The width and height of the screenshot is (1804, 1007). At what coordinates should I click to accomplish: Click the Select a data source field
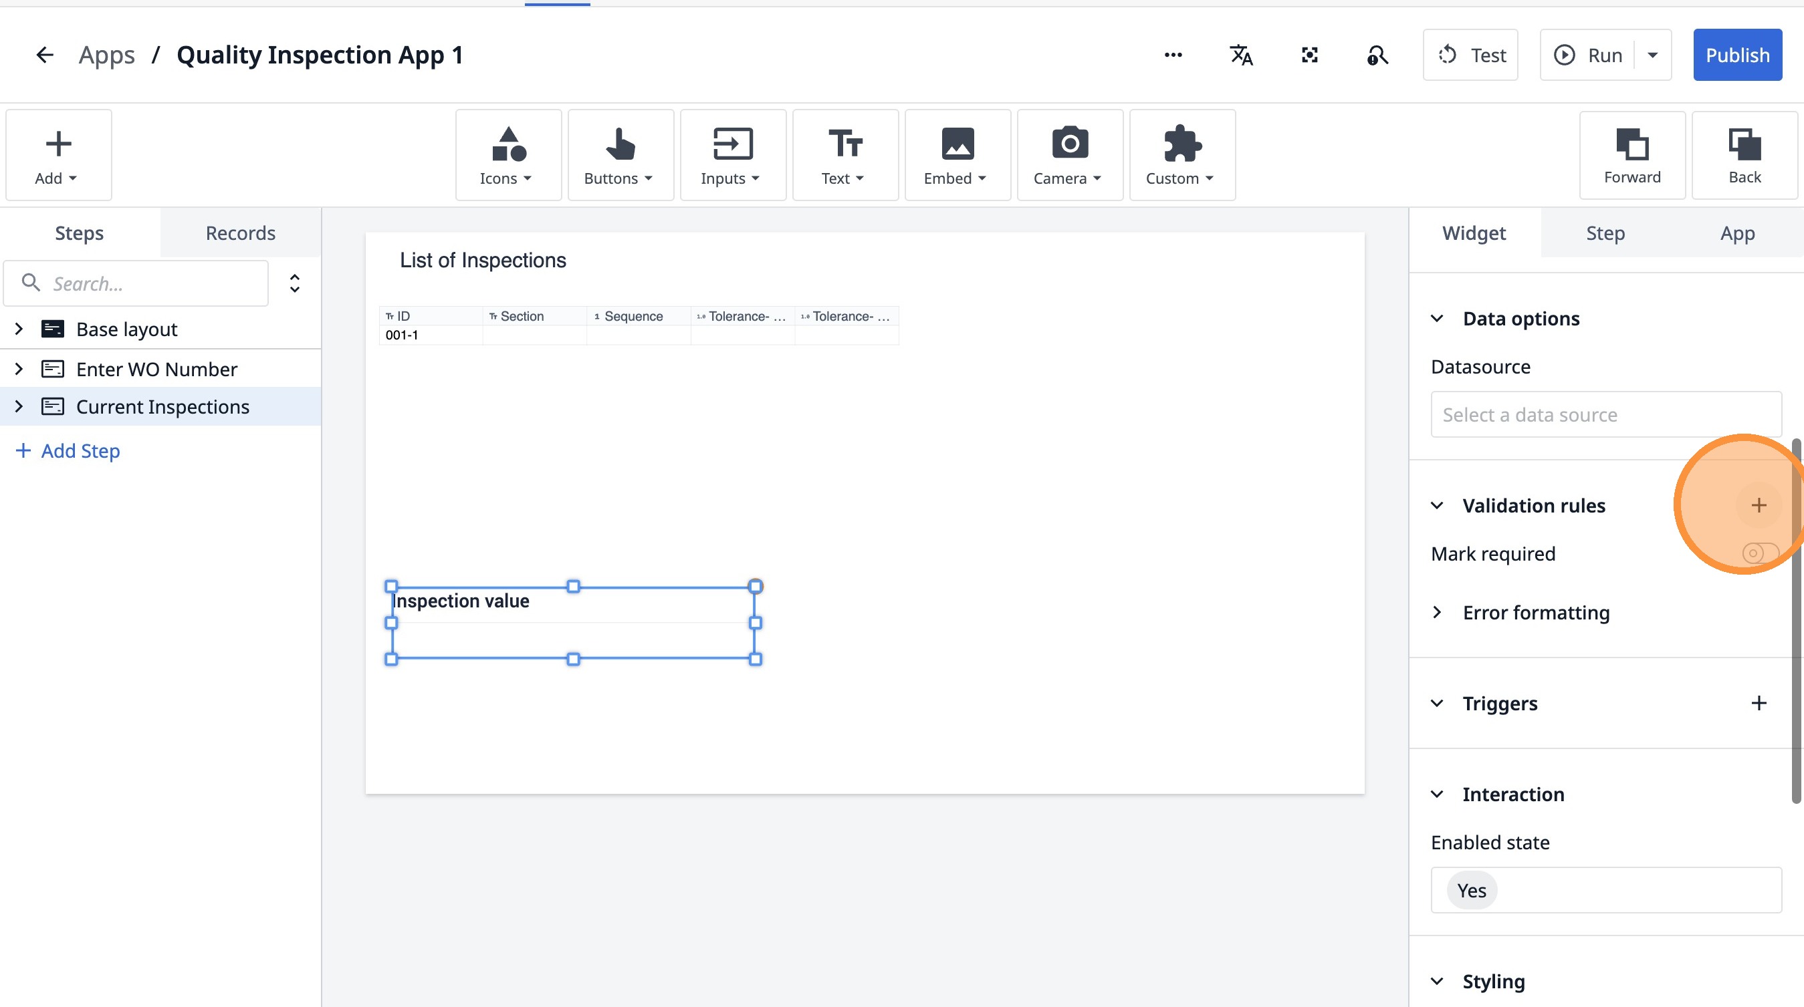pyautogui.click(x=1605, y=415)
